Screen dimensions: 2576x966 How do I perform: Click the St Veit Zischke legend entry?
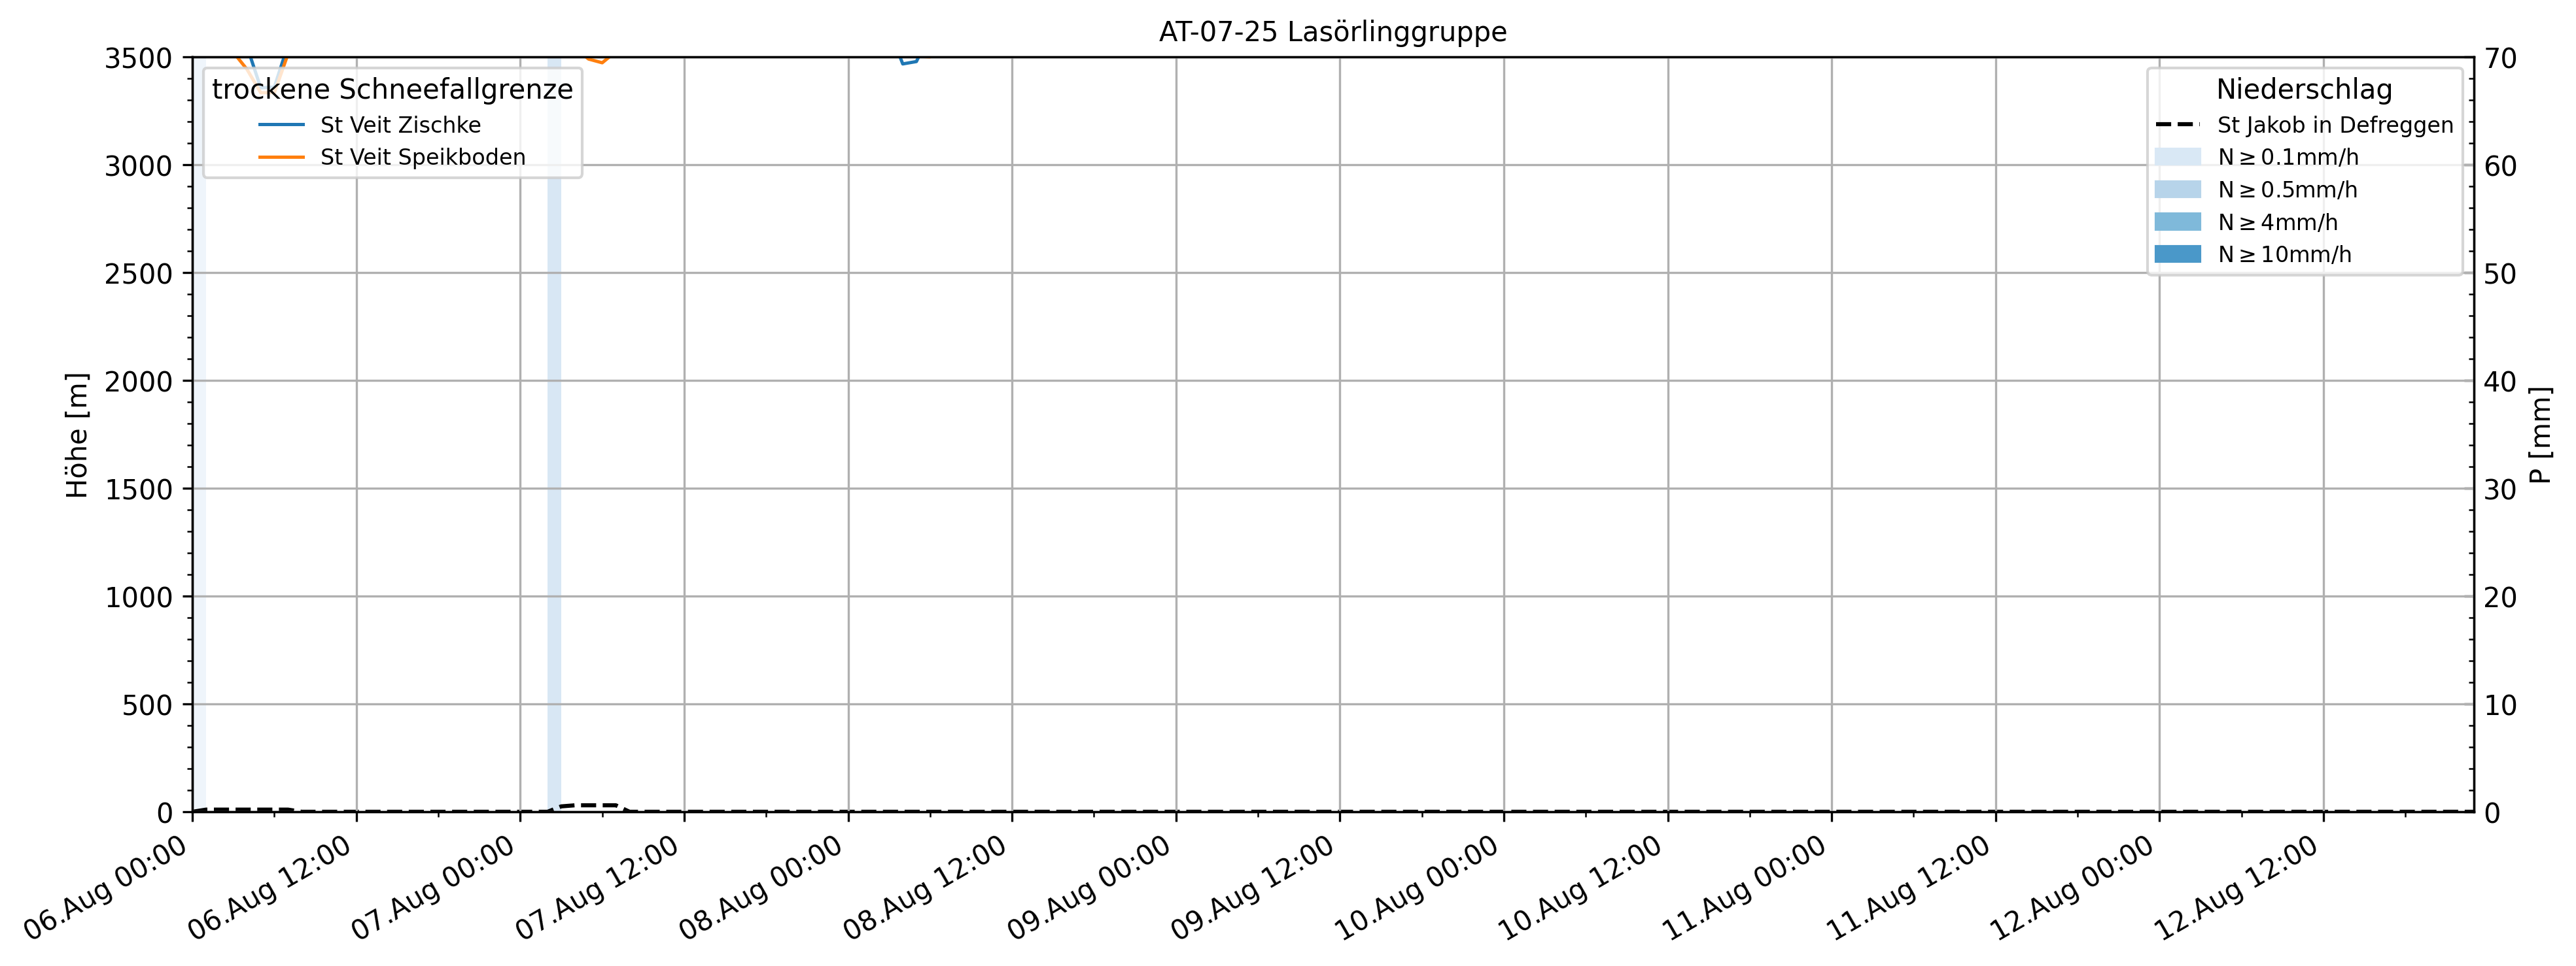click(400, 125)
